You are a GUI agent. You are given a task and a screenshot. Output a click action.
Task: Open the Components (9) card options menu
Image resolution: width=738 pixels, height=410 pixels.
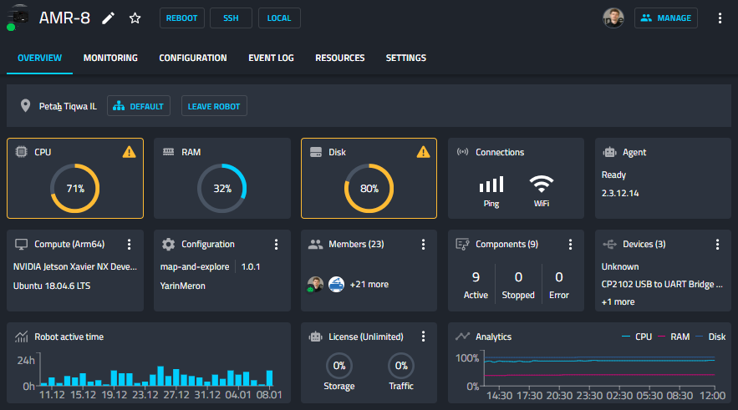570,244
